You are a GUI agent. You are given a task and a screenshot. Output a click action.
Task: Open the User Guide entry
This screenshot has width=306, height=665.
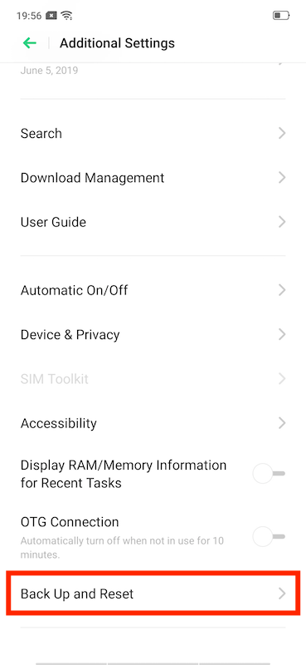pos(153,222)
